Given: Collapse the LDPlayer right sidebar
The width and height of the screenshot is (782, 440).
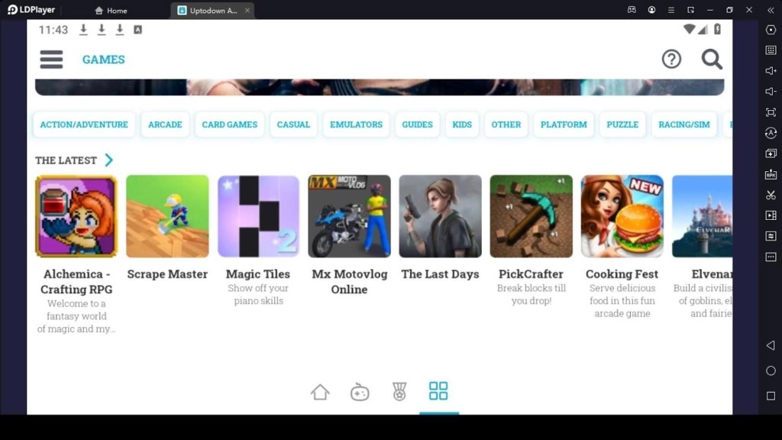Looking at the screenshot, I should point(771,10).
